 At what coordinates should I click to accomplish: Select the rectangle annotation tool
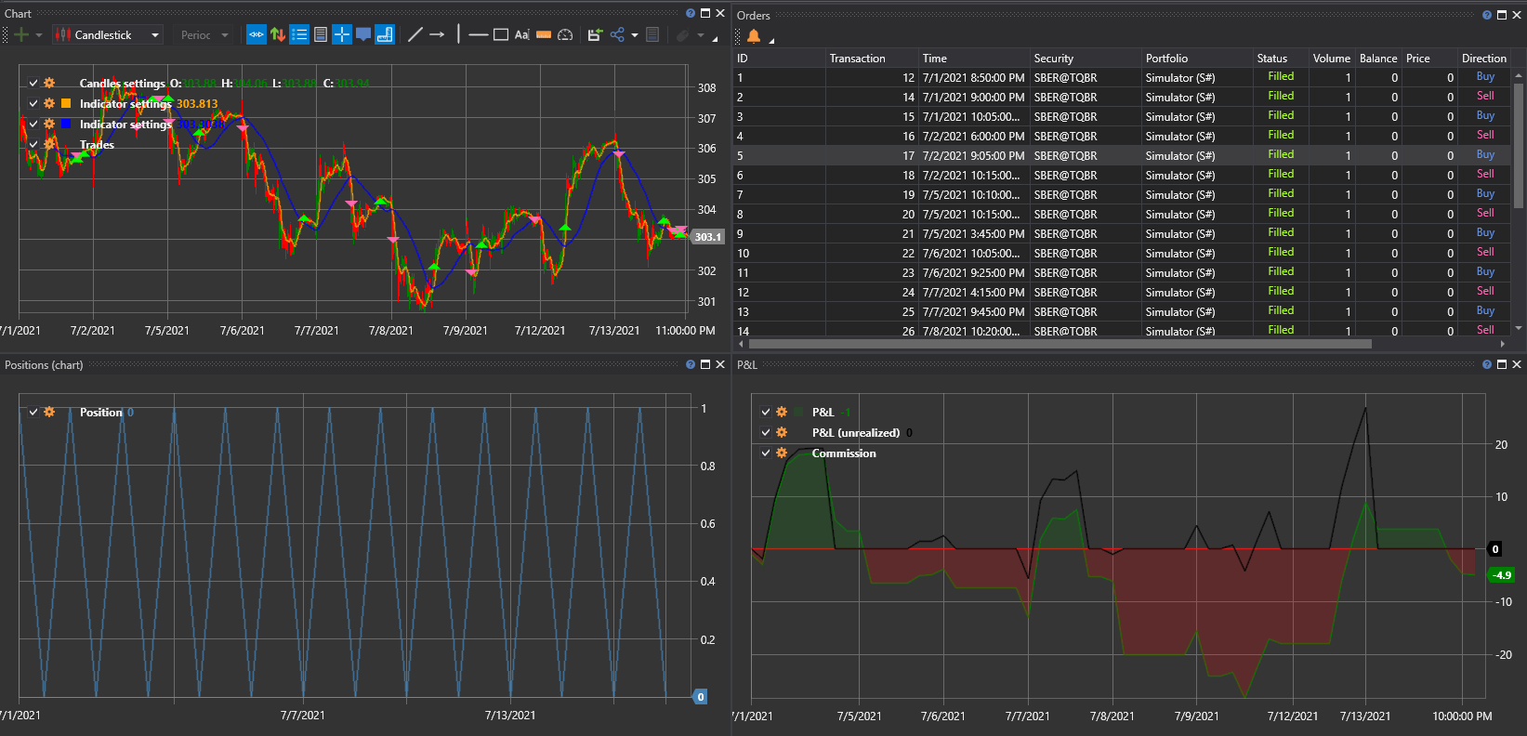click(x=501, y=35)
